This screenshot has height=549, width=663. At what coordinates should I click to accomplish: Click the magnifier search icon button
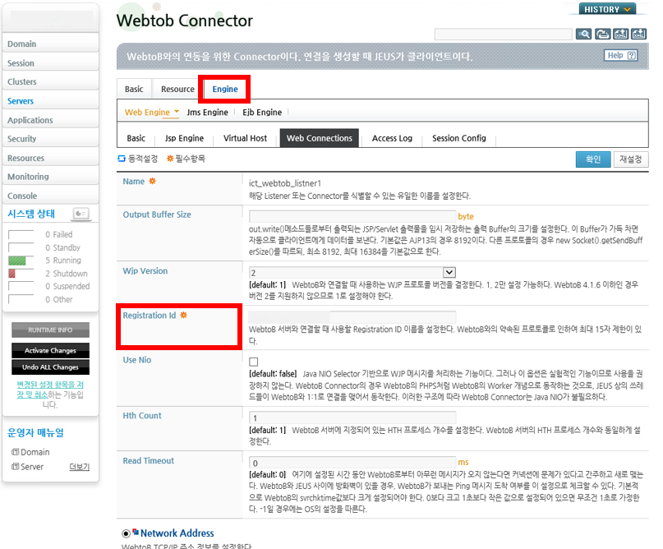tap(583, 34)
